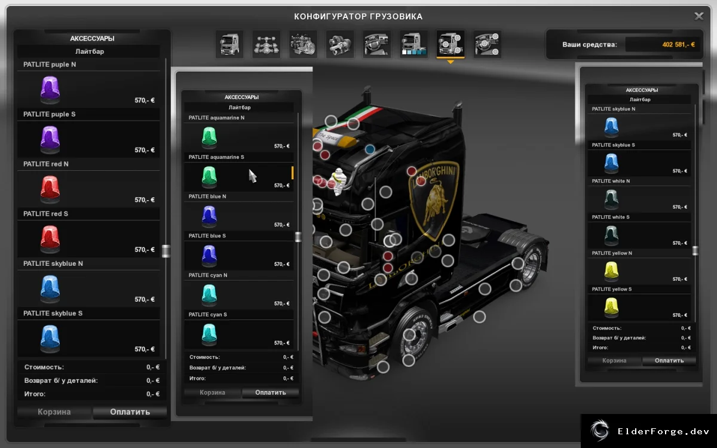The height and width of the screenshot is (448, 717).
Task: Select the PATLITE white N beacon icon
Action: [x=611, y=198]
